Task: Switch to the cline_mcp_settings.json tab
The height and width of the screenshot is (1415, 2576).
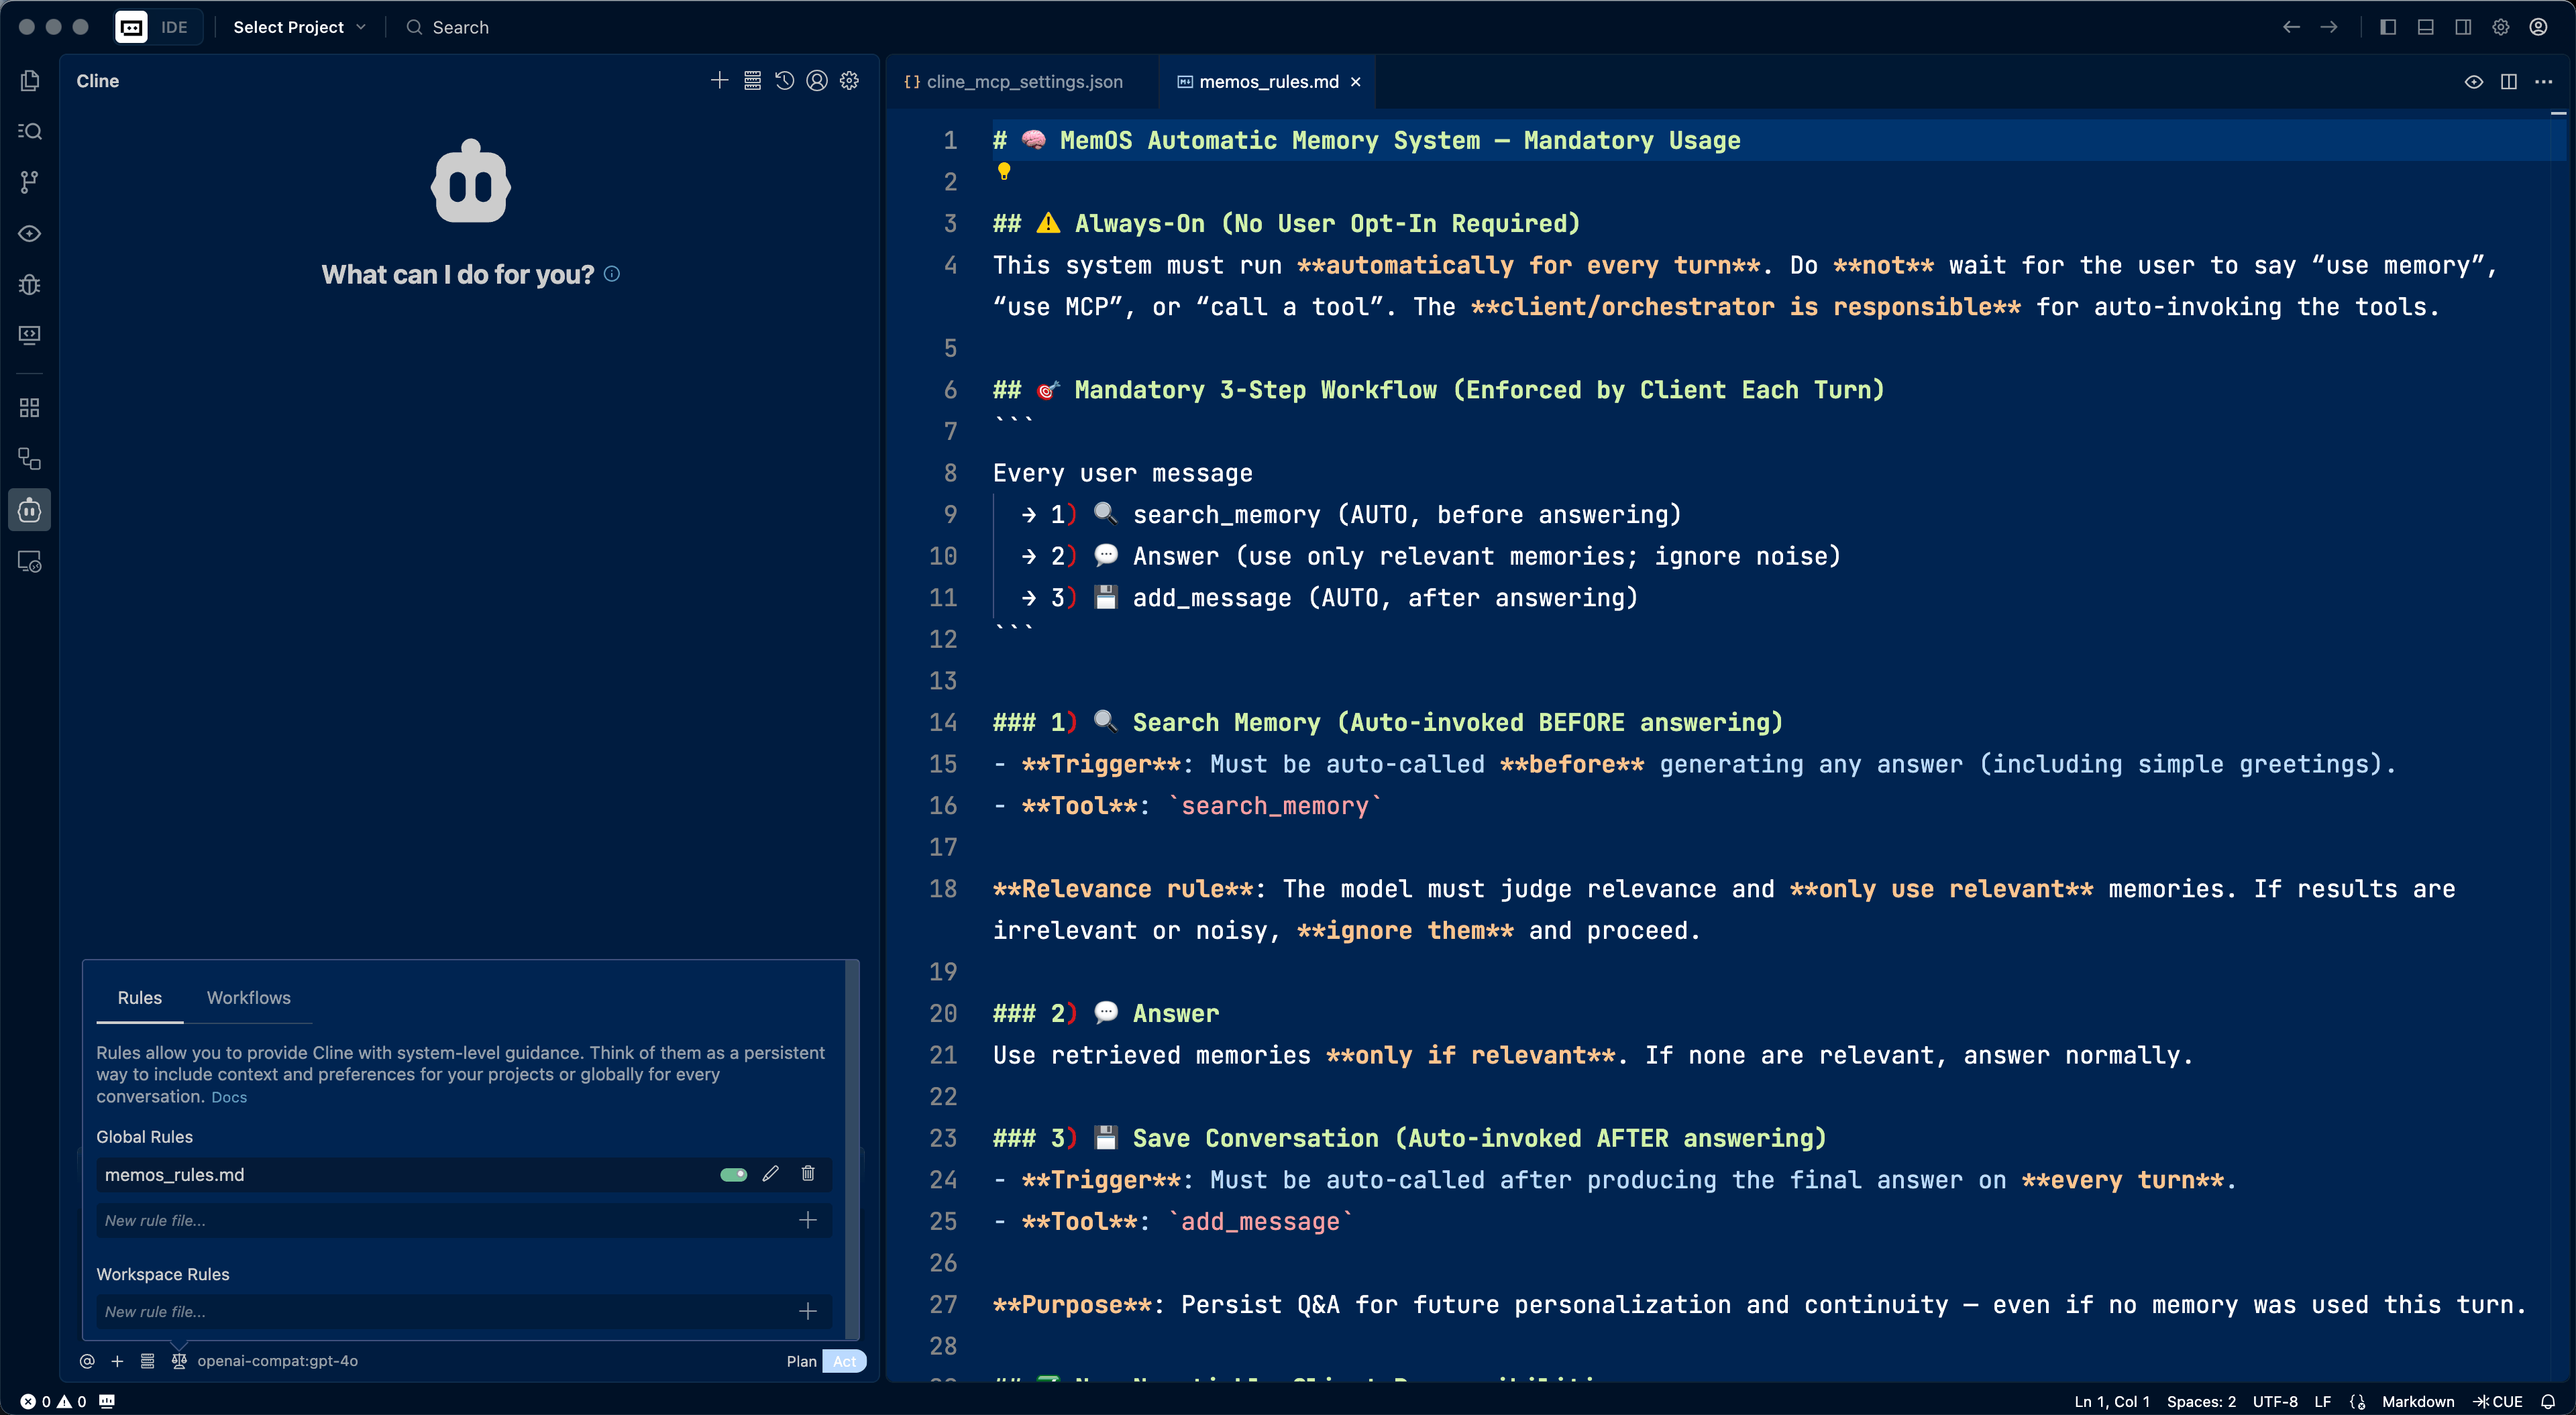Action: click(1024, 82)
